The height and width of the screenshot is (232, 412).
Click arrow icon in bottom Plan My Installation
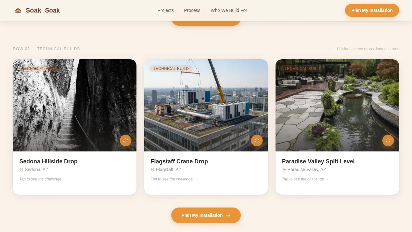click(228, 215)
